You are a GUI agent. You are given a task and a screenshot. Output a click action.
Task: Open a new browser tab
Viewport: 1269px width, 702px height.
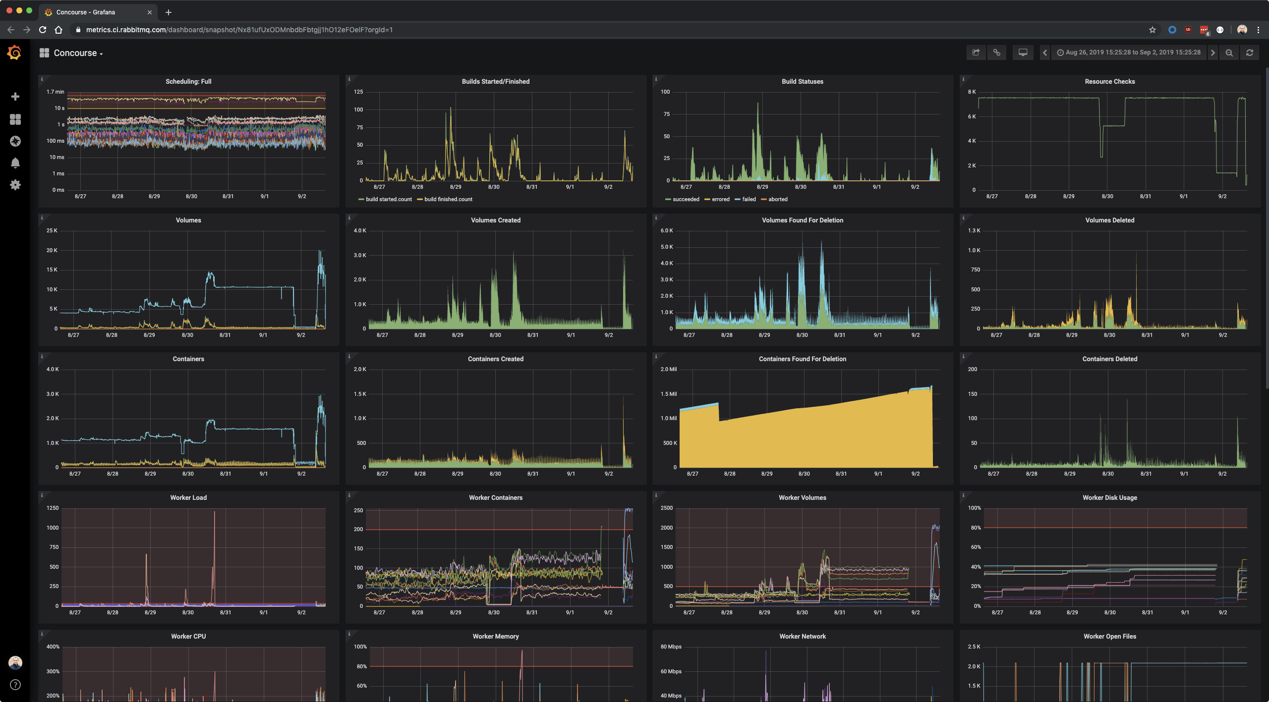point(169,12)
